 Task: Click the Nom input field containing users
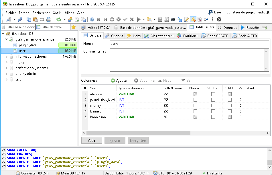[190, 44]
